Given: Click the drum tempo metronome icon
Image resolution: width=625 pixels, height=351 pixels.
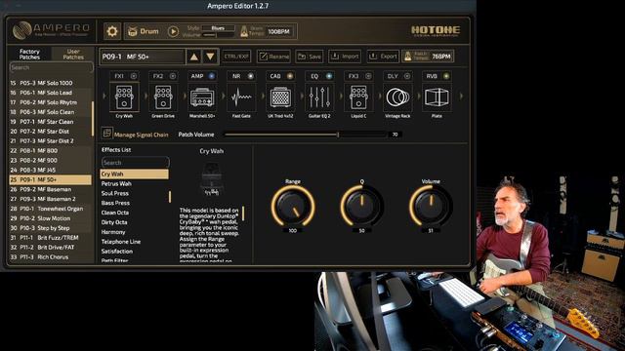Looking at the screenshot, I should coord(244,31).
